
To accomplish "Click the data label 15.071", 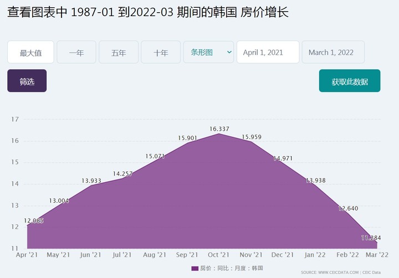I will tap(155, 156).
